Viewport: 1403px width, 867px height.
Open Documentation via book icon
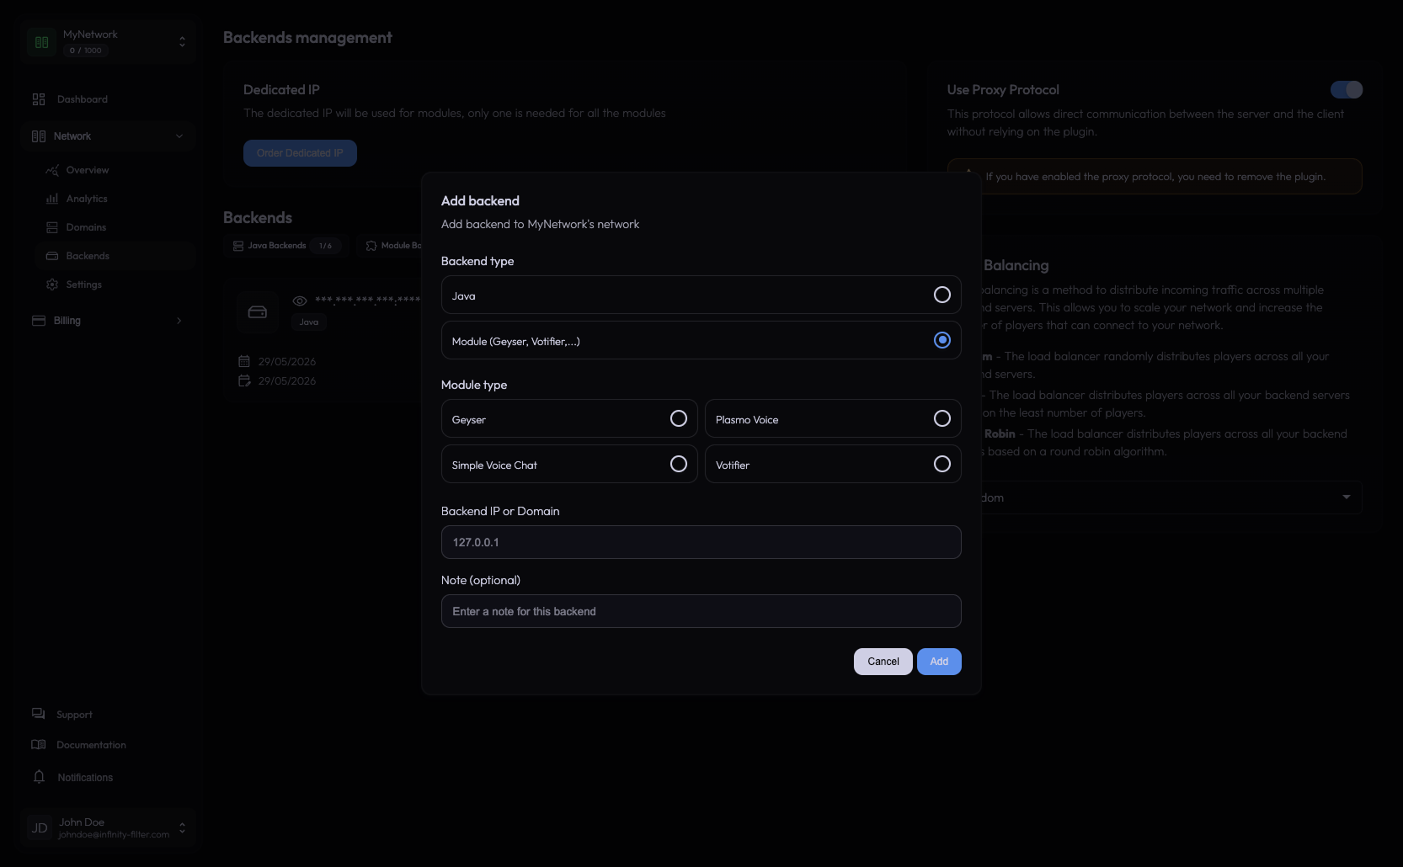coord(39,745)
